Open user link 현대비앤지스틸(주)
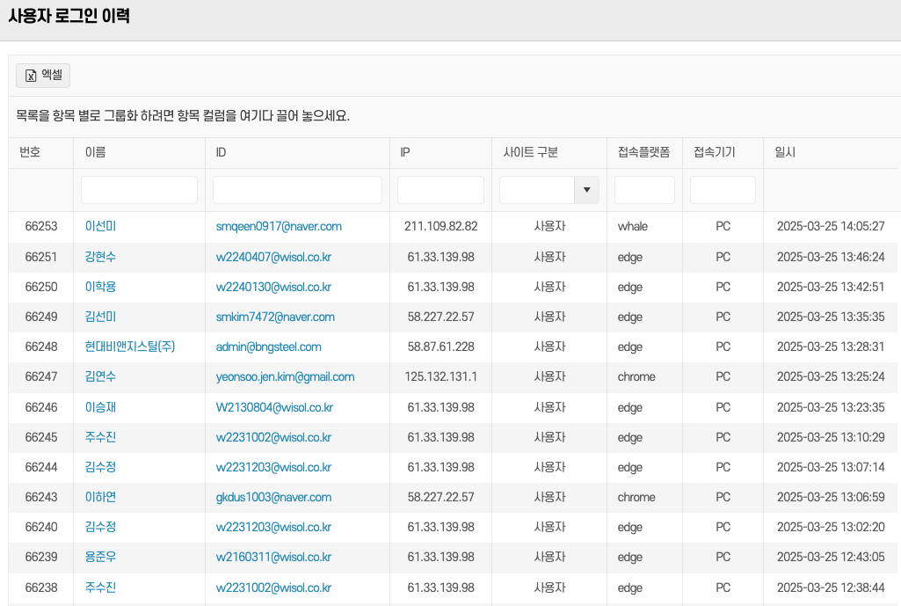The width and height of the screenshot is (901, 606). (130, 347)
